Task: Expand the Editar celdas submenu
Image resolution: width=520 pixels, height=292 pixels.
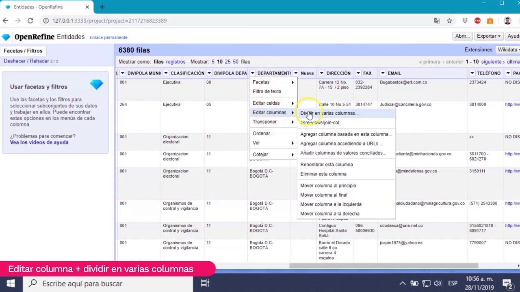Action: 273,103
